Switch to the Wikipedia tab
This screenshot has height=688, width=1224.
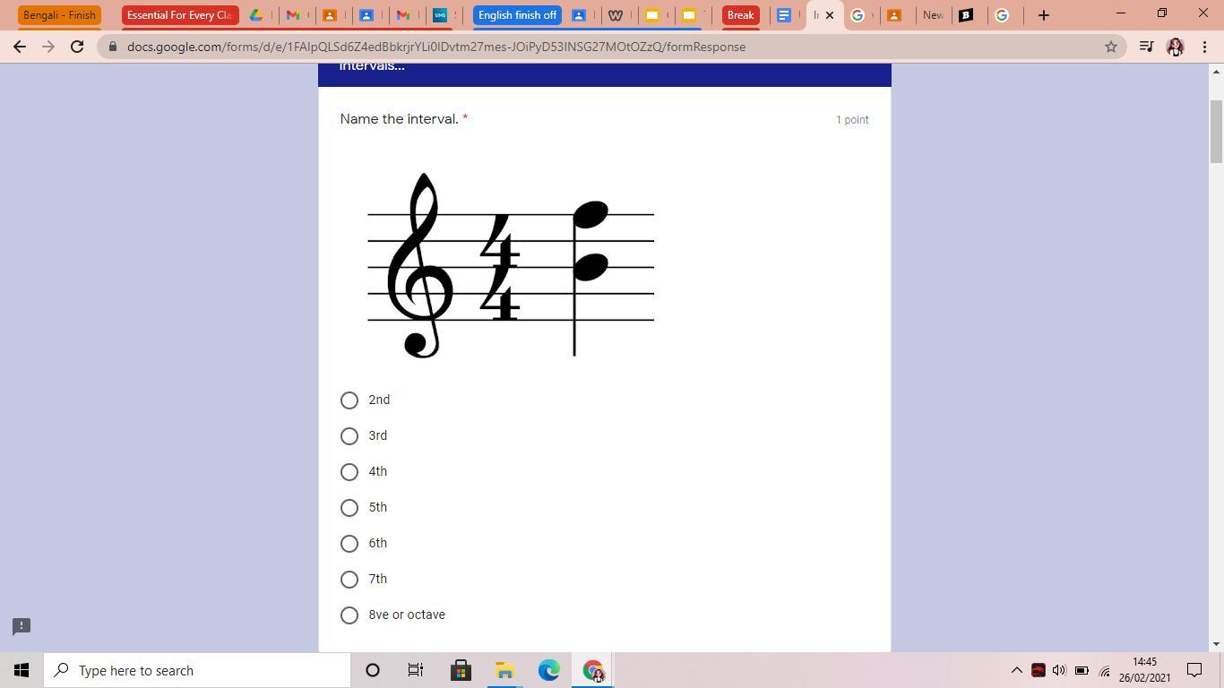click(x=616, y=15)
